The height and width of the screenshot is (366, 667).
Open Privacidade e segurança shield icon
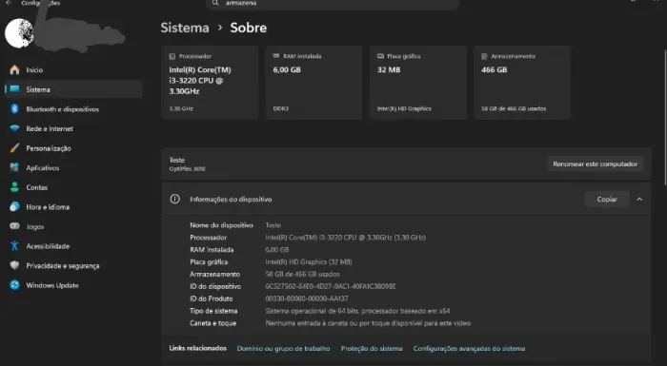pyautogui.click(x=15, y=265)
